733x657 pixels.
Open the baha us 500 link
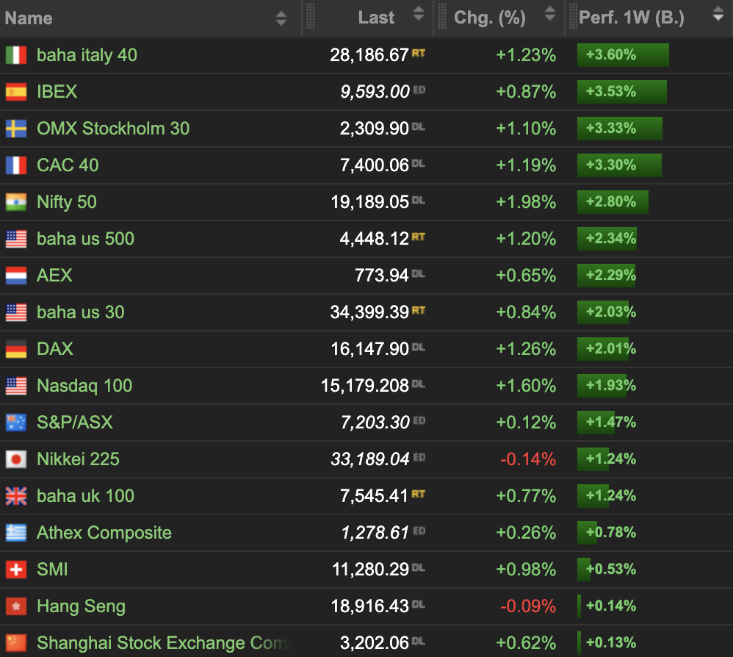tap(85, 239)
